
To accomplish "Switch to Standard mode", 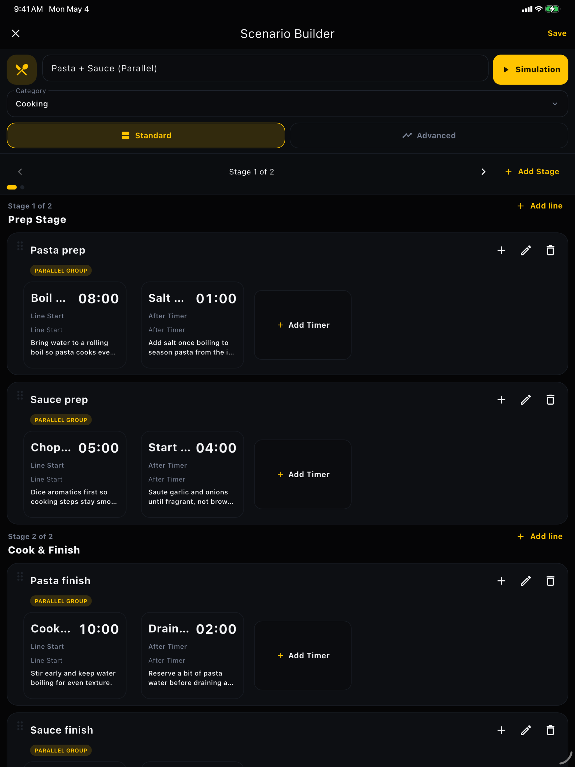I will 146,136.
